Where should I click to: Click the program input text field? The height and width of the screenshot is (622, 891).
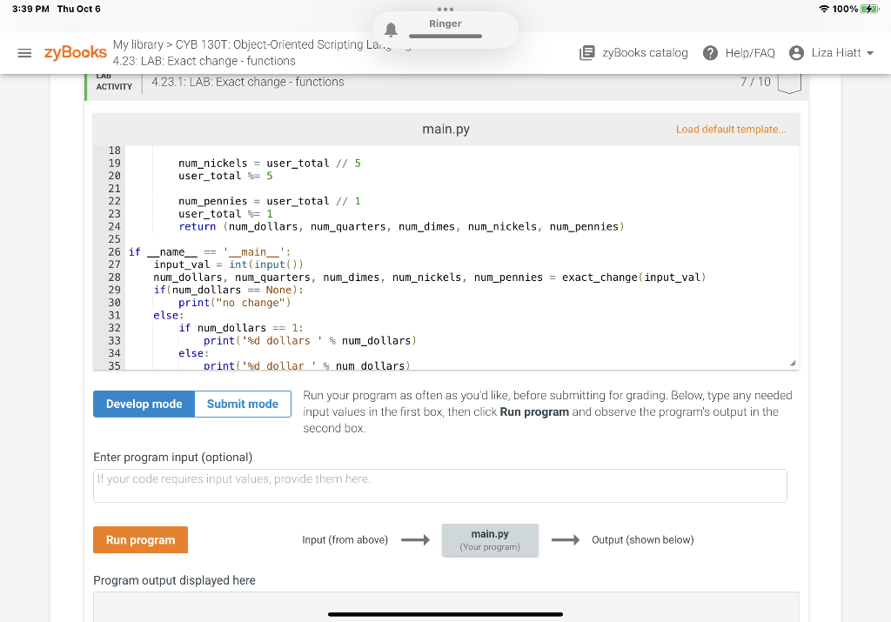tap(440, 485)
